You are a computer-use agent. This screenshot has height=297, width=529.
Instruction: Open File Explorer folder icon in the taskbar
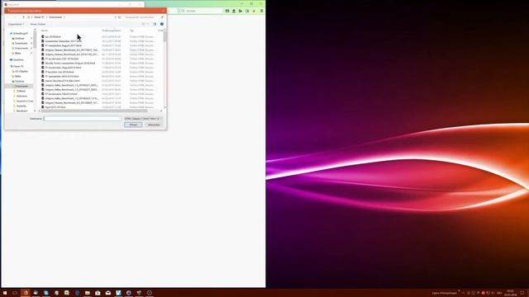(88, 293)
